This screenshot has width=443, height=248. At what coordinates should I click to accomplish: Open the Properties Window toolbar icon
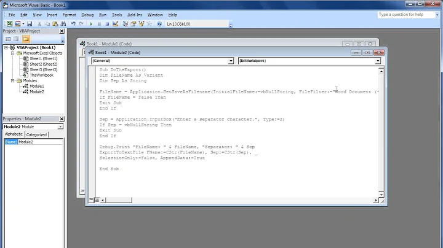pyautogui.click(x=134, y=24)
